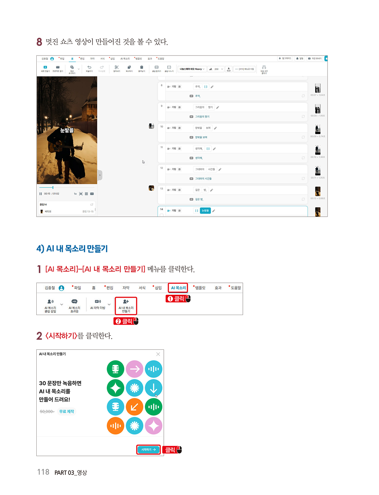This screenshot has height=495, width=379.
Task: Tick the checkbox in clip 14 row
Action: coord(162,215)
